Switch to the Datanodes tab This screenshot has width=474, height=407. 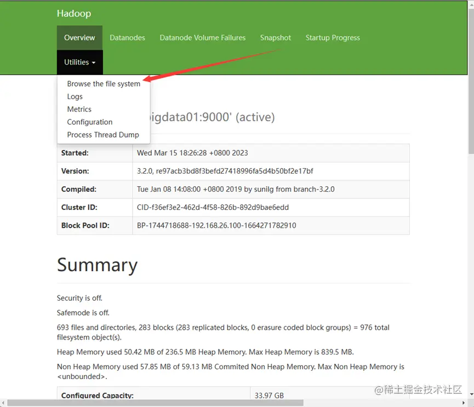coord(127,38)
